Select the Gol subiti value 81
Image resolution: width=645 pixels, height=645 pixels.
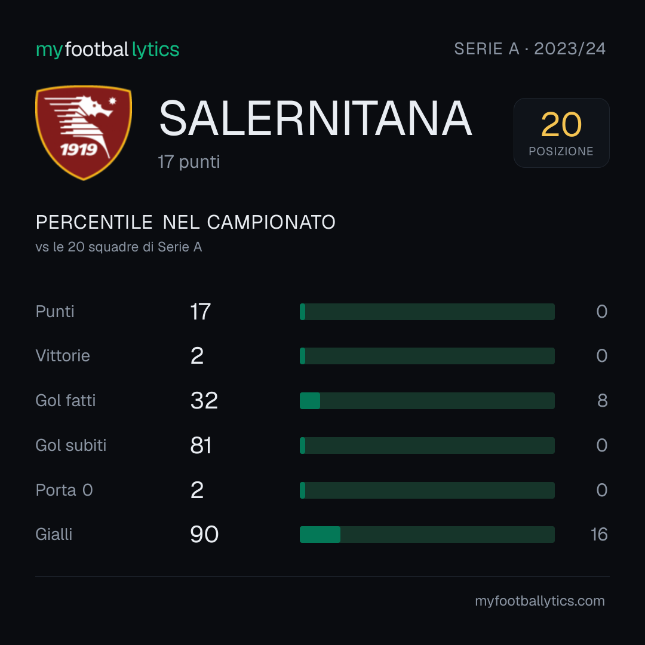coord(201,446)
